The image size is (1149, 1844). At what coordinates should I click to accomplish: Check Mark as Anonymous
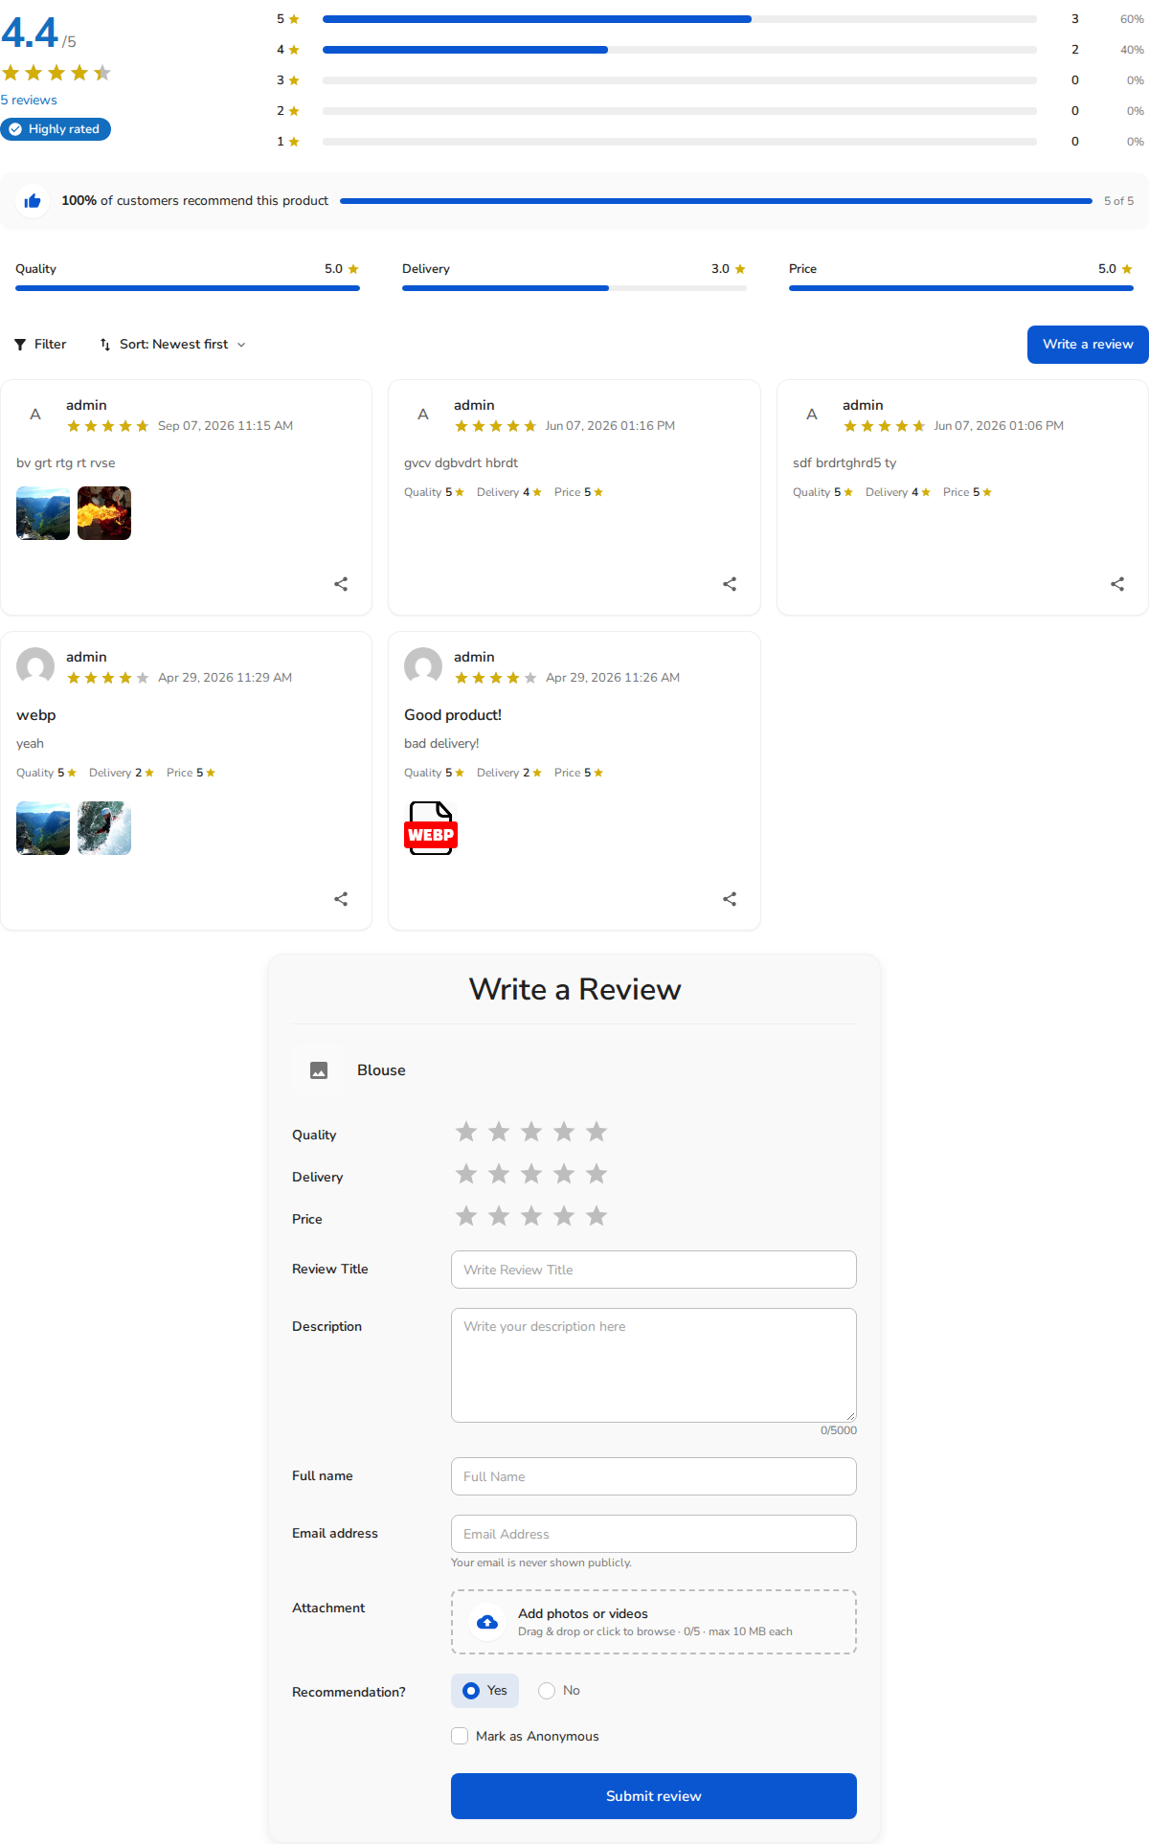click(460, 1736)
